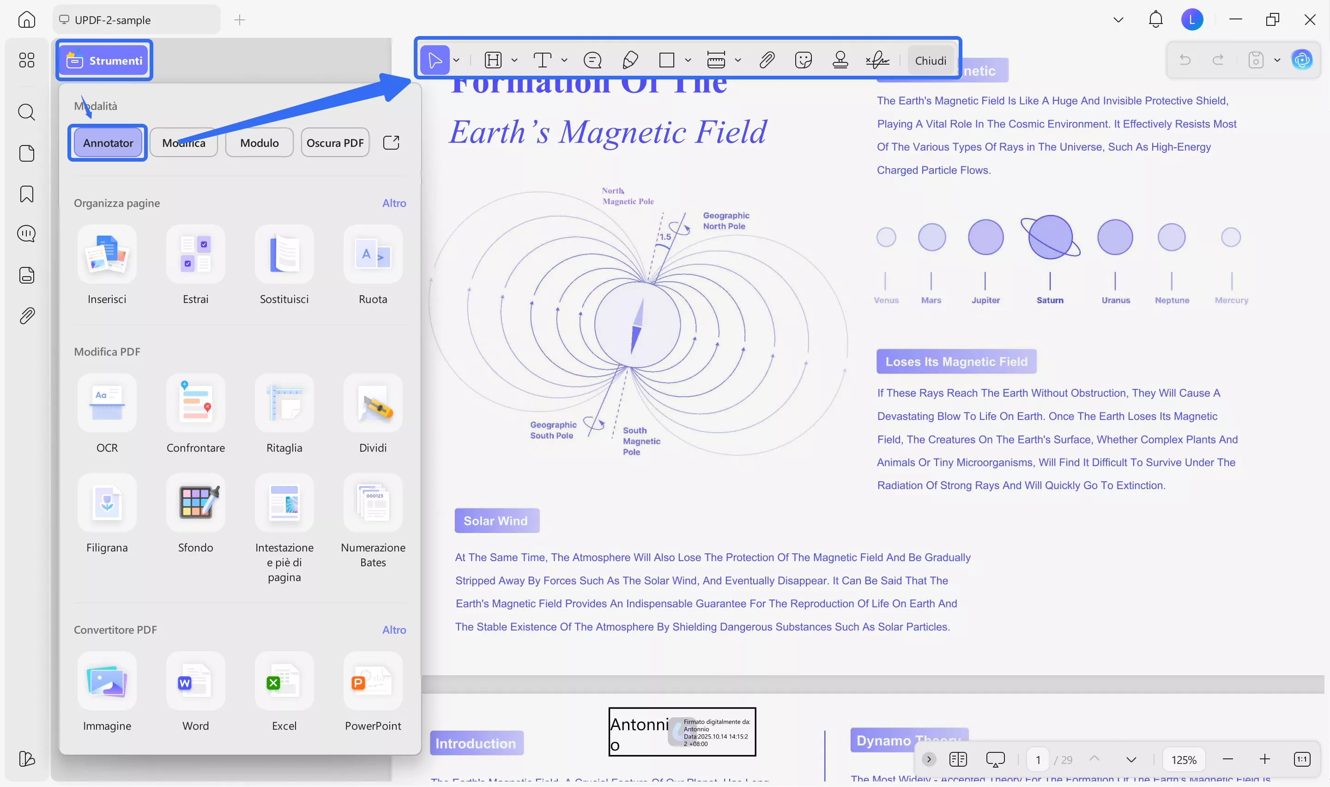Image resolution: width=1330 pixels, height=787 pixels.
Task: Switch to Annotator mode
Action: [x=108, y=143]
